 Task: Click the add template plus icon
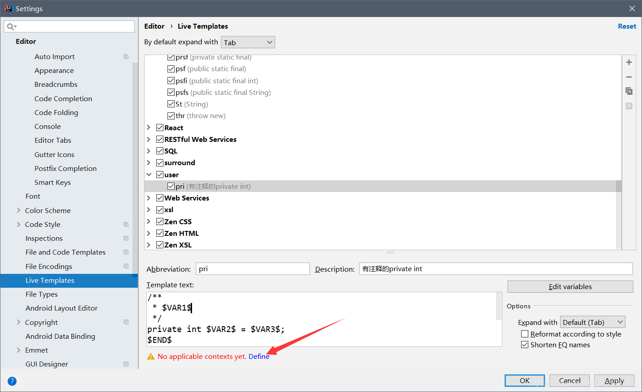point(629,62)
